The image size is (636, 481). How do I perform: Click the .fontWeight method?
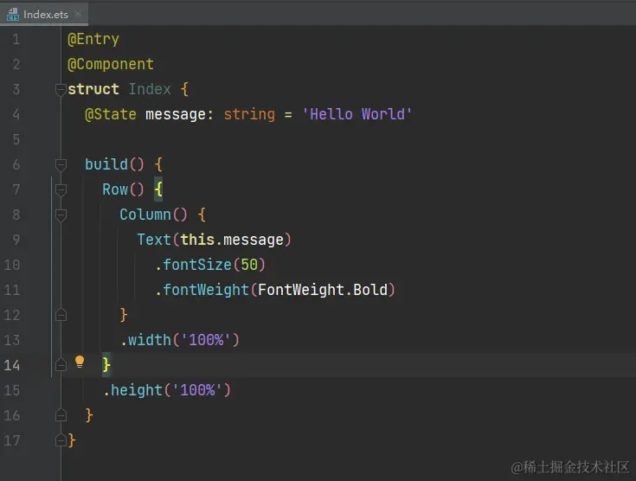click(x=202, y=291)
